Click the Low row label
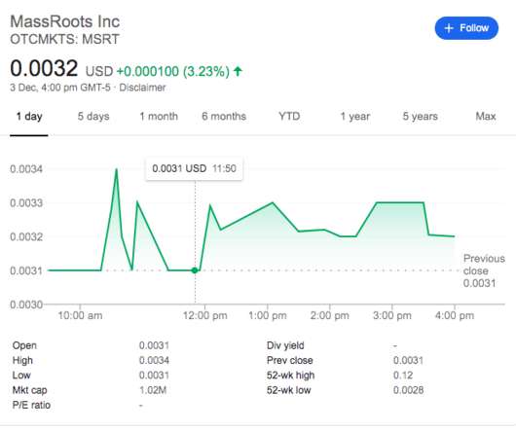 pos(21,376)
